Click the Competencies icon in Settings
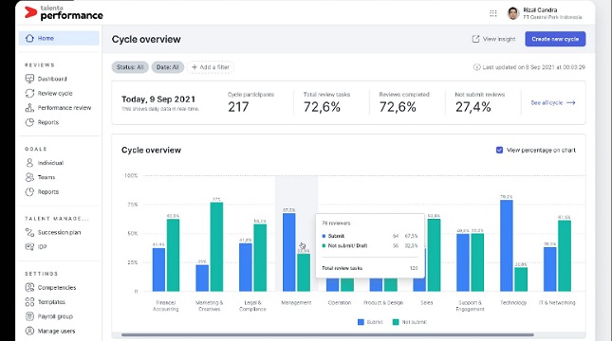The image size is (612, 341). [29, 288]
